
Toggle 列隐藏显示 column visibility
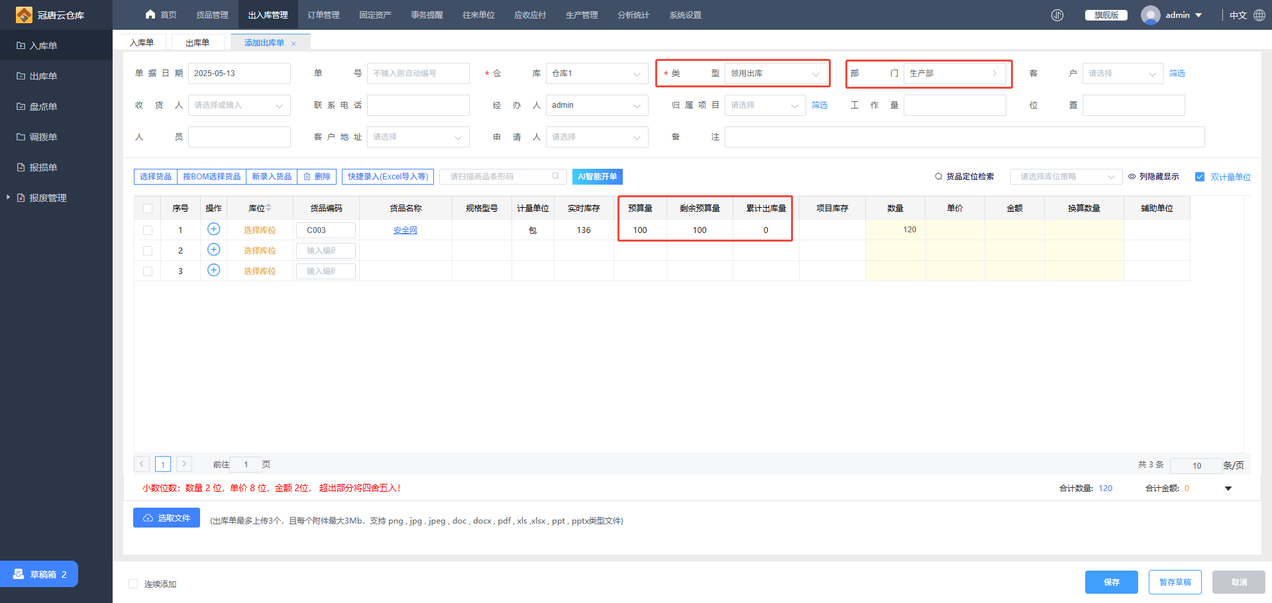click(1153, 177)
